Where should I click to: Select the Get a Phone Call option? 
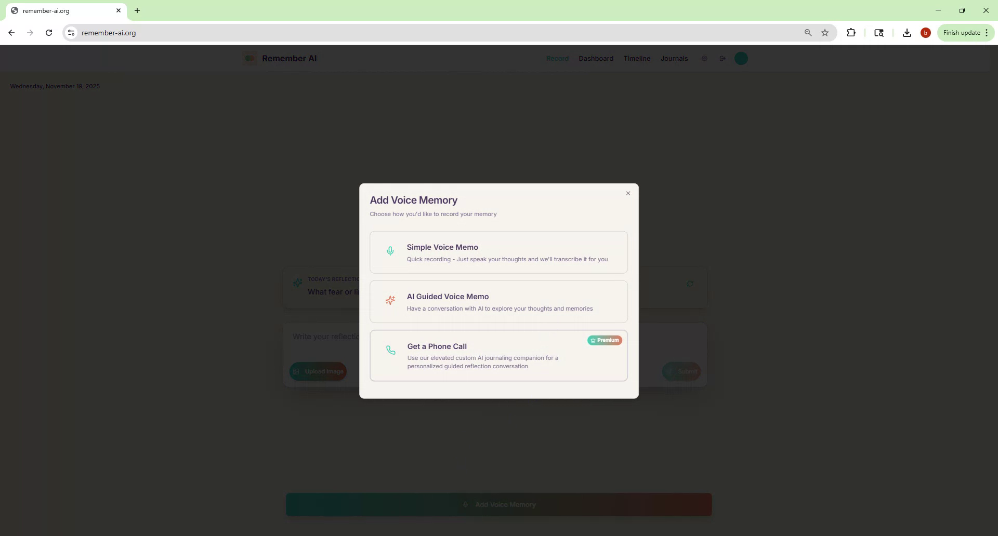[x=498, y=356]
